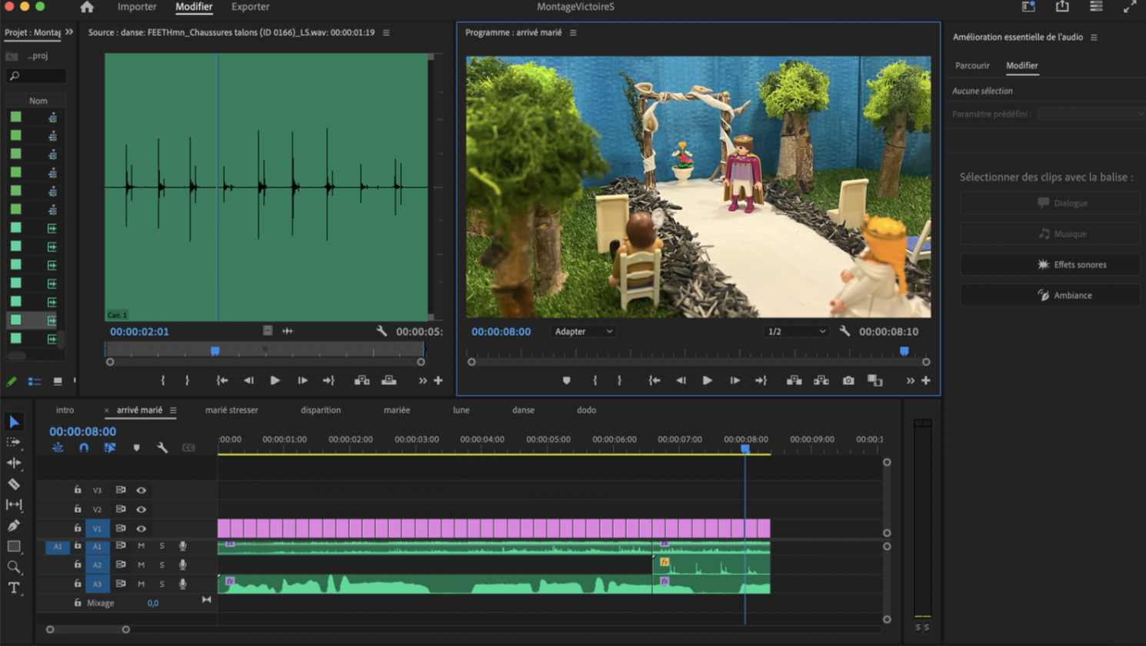Solo audio track A3
The image size is (1146, 646).
pos(162,584)
